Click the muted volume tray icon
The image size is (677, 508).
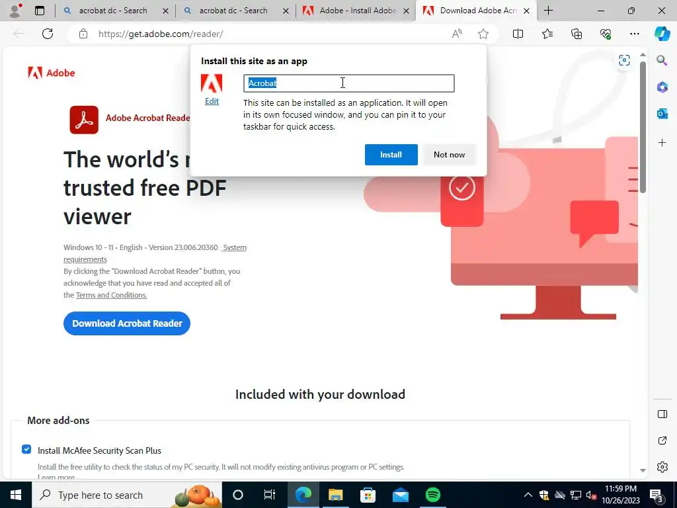591,495
